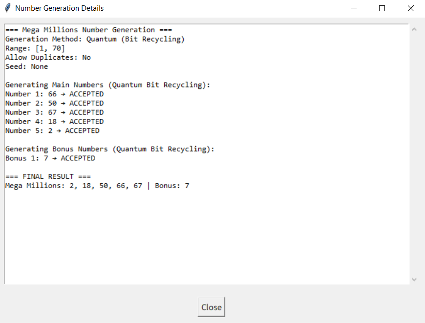Click the 'Number 5: 2 → ACCEPTED' line
Screen dimensions: 425x323
coord(52,131)
